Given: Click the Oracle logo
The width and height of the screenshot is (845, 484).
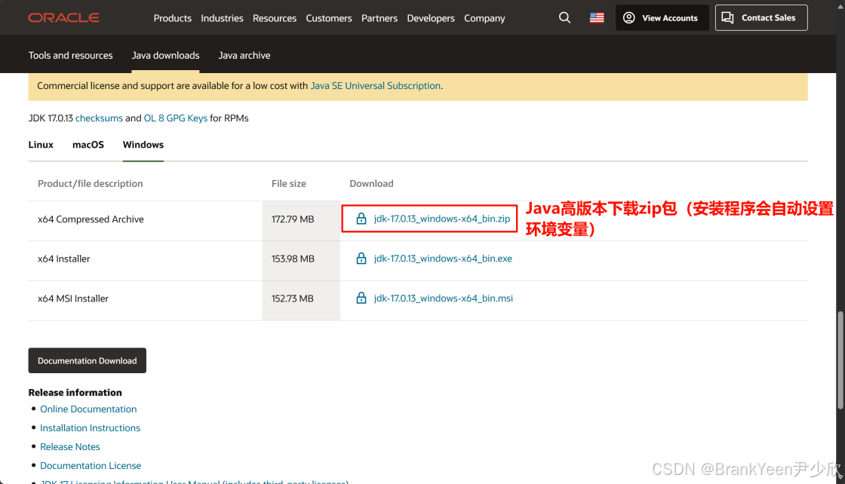Looking at the screenshot, I should coord(63,18).
